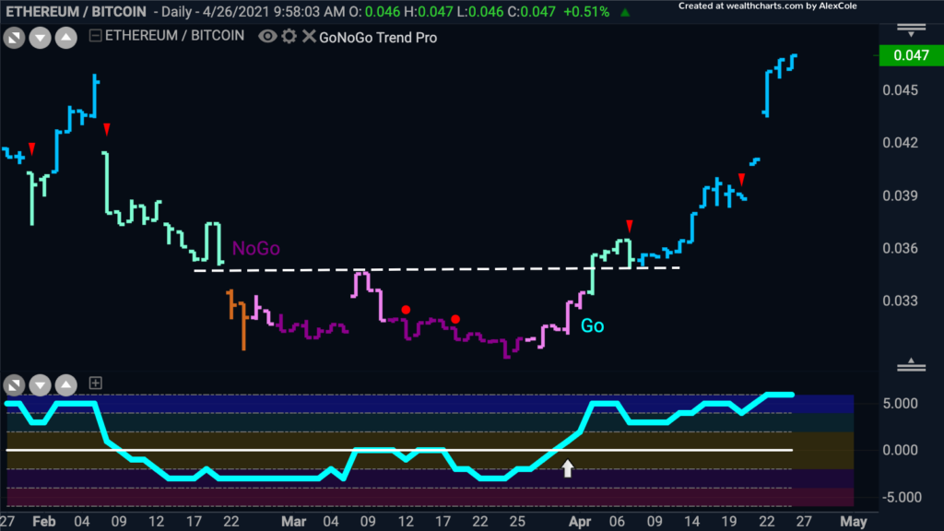Select the red arrow marker near April 6
This screenshot has height=531, width=944.
coord(629,226)
